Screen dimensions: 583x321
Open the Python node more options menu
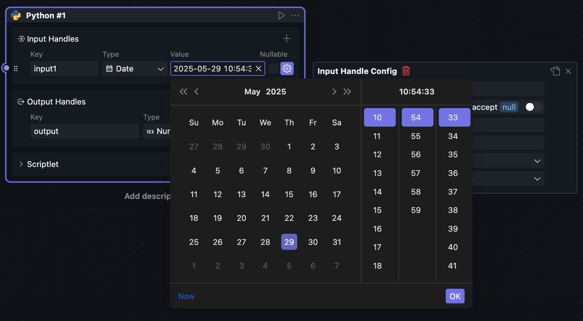coord(295,15)
